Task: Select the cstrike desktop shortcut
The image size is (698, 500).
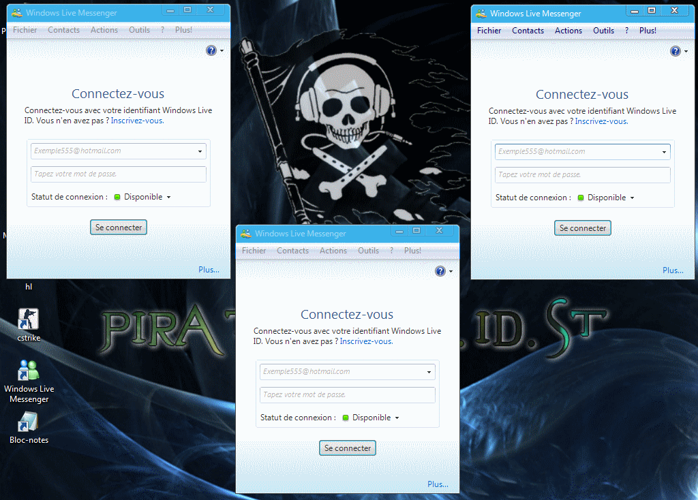Action: coord(29,325)
